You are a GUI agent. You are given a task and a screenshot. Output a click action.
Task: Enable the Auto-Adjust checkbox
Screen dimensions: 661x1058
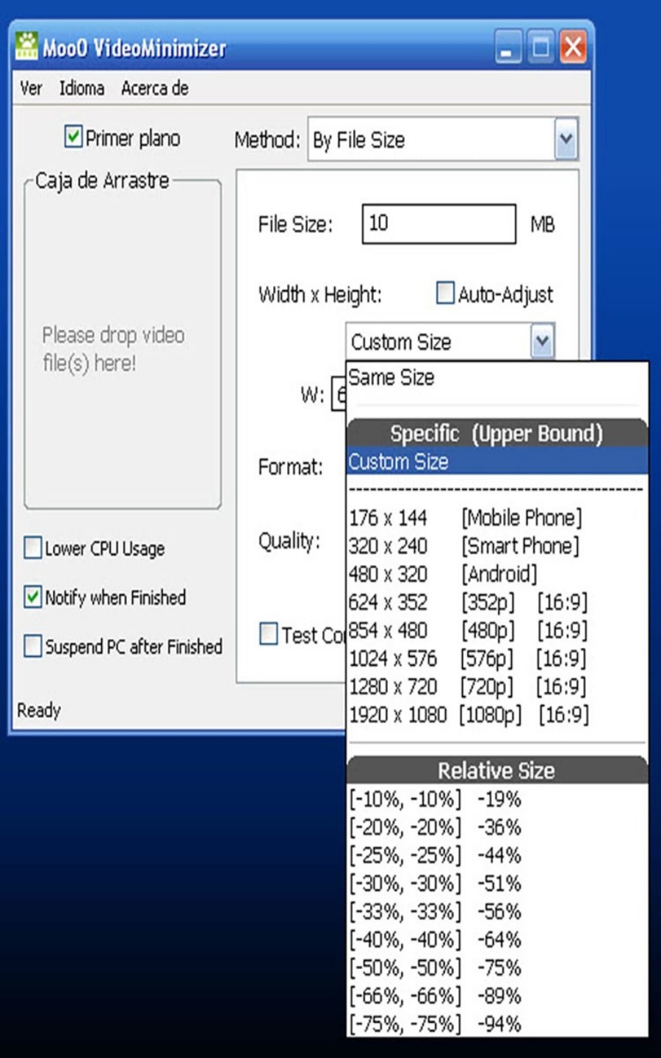pyautogui.click(x=445, y=293)
